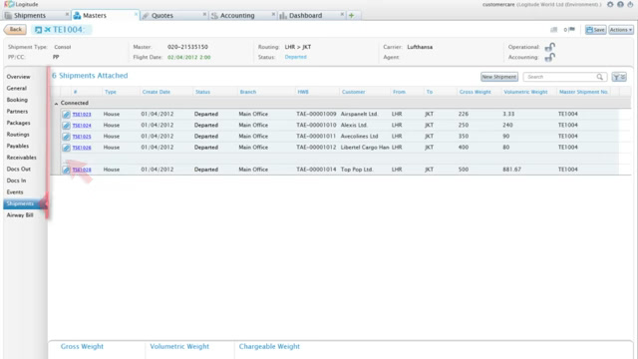The width and height of the screenshot is (638, 359).
Task: Open General in sidebar
Action: coord(16,88)
